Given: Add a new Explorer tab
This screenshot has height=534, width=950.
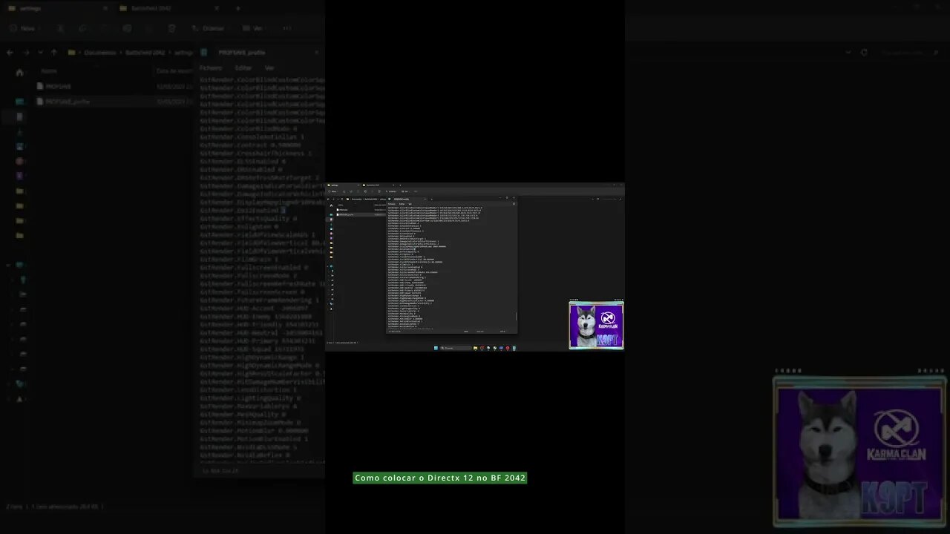Looking at the screenshot, I should coord(237,8).
